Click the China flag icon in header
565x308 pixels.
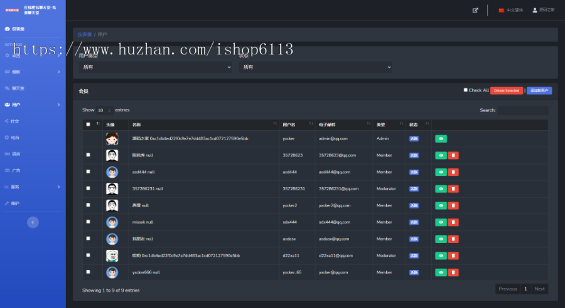click(x=501, y=11)
